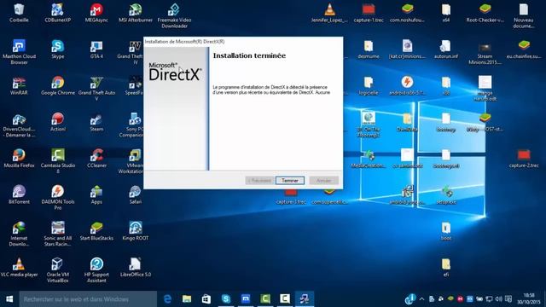Select the Kingo ROOT desktop icon
546x307 pixels.
(136, 231)
